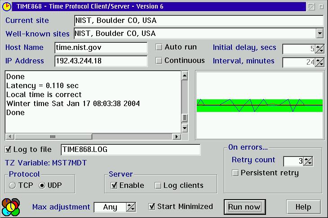Click the horizontal scrollbar thumb
Screen dimensions: 328x218
pos(53,137)
